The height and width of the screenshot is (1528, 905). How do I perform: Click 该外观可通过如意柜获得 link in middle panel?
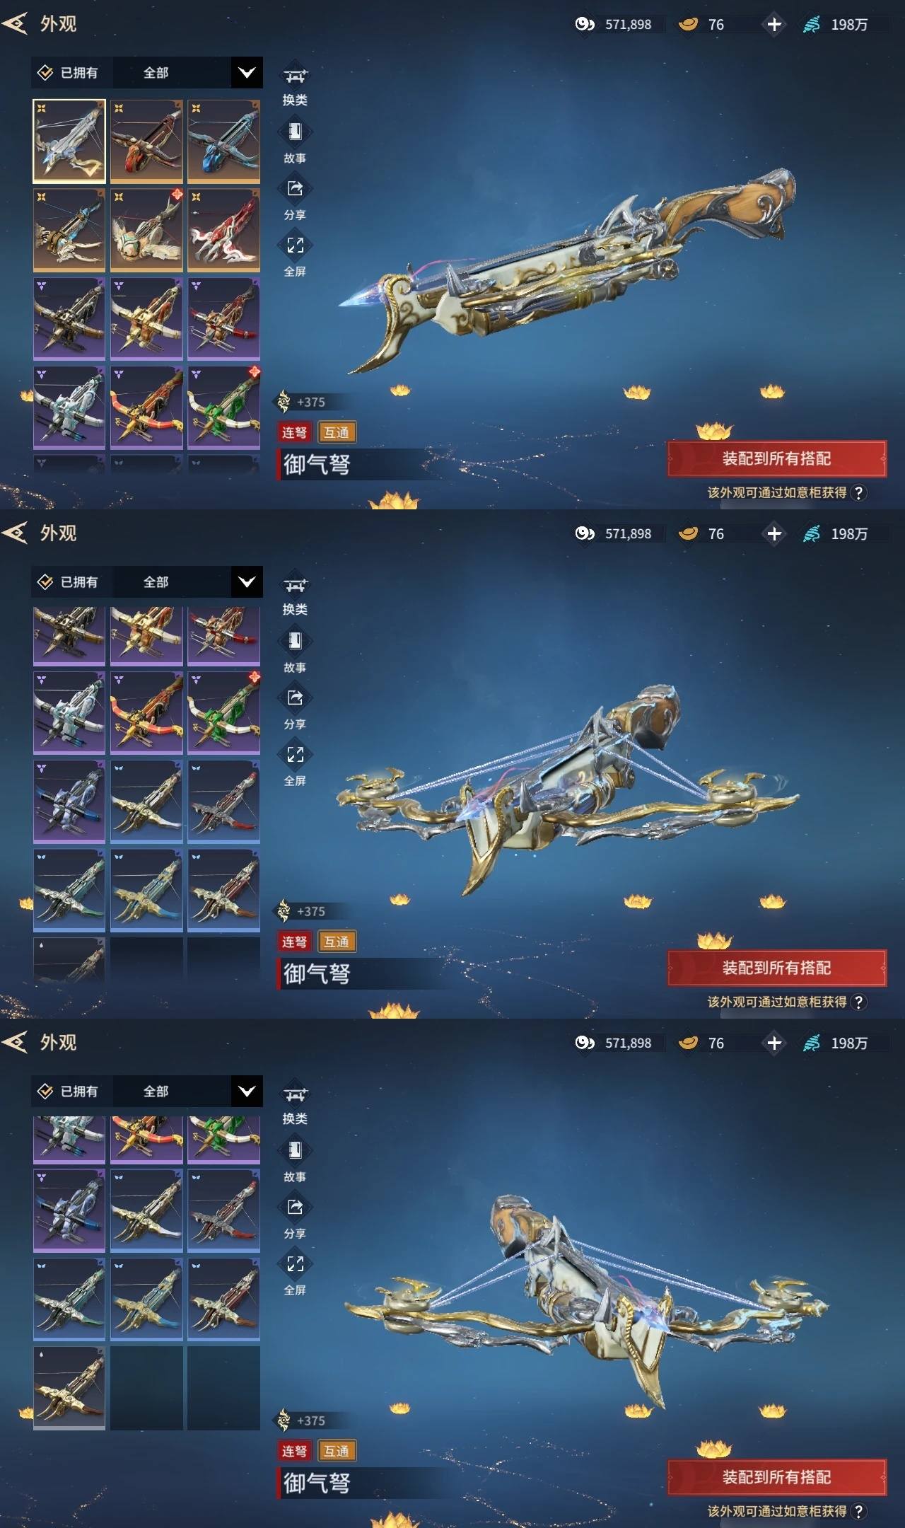click(777, 1002)
